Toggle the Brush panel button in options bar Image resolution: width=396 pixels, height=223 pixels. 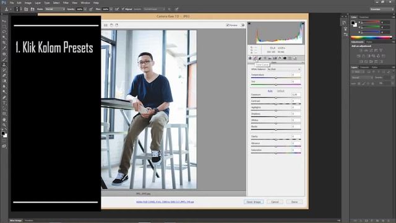point(26,9)
